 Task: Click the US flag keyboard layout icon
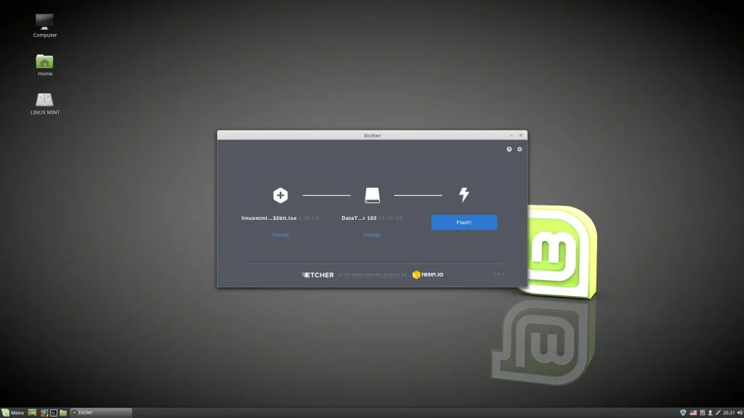(x=693, y=413)
